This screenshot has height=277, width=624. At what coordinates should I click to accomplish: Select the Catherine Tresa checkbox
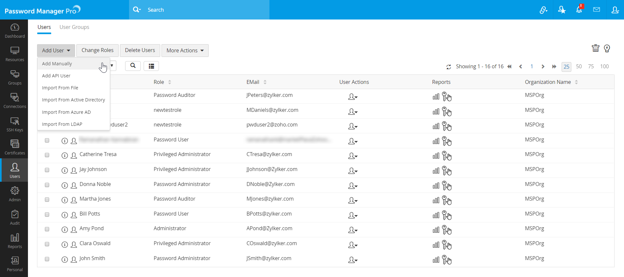47,155
